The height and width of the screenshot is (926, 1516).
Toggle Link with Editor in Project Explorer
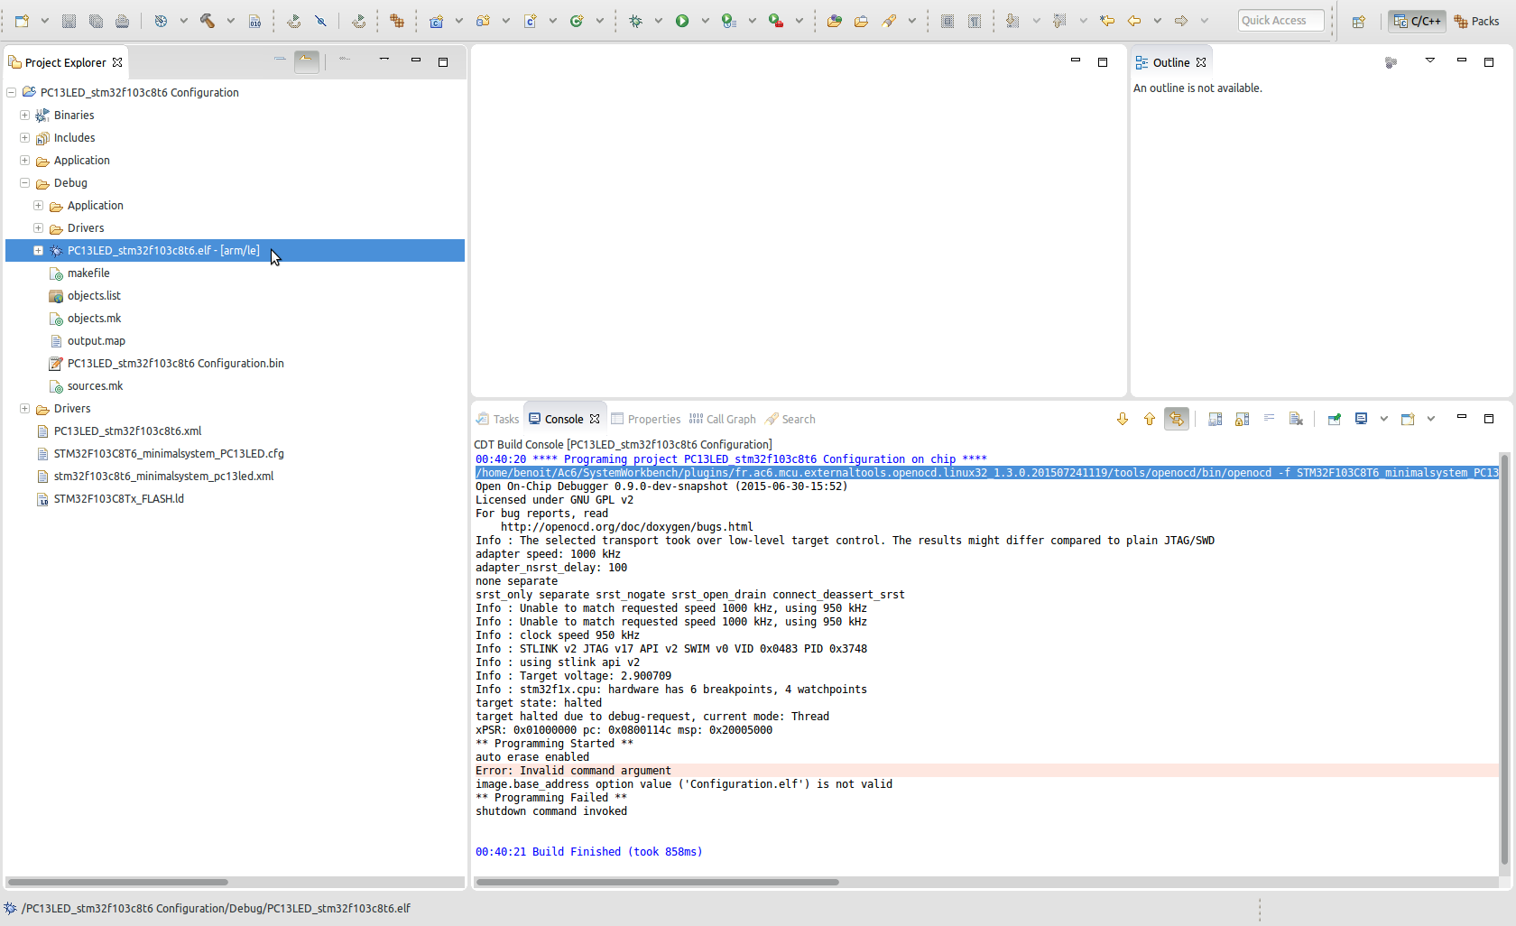point(307,61)
